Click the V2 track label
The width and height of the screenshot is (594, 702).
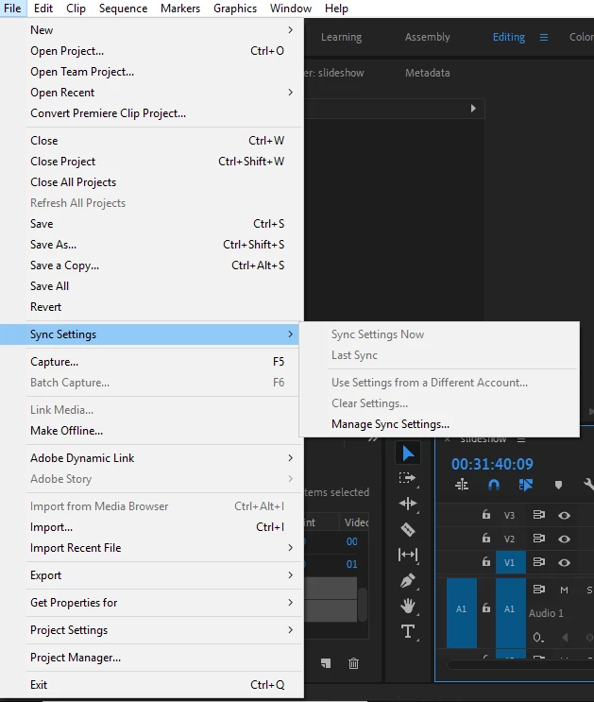pos(509,539)
